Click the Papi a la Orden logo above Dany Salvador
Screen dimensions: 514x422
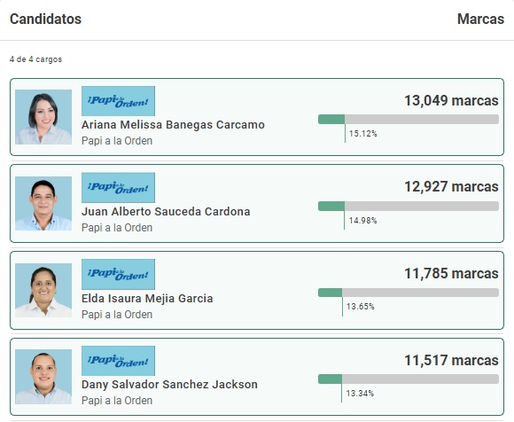[118, 361]
